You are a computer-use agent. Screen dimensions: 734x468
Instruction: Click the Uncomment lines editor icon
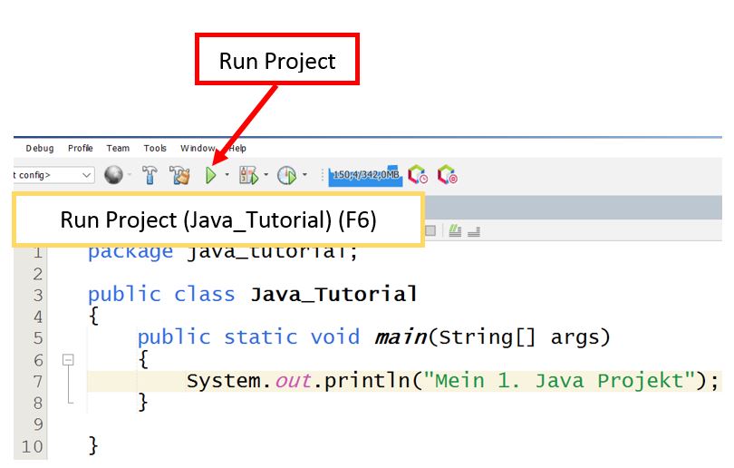(474, 231)
